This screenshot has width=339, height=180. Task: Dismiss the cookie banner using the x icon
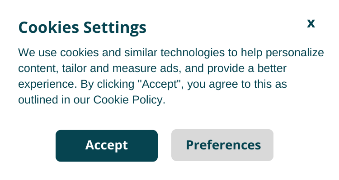coord(311,23)
